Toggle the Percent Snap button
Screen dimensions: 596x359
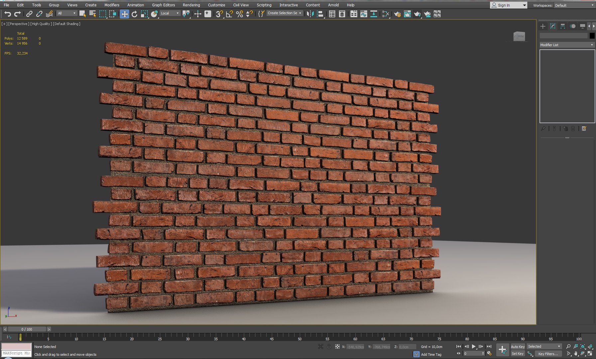point(239,14)
